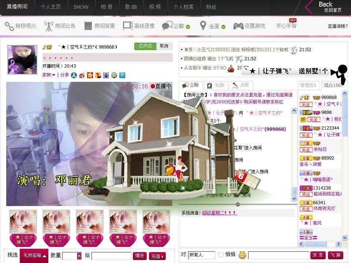The width and height of the screenshot is (351, 263).
Task: Click the 充值 recharge button
Action: coord(157,256)
